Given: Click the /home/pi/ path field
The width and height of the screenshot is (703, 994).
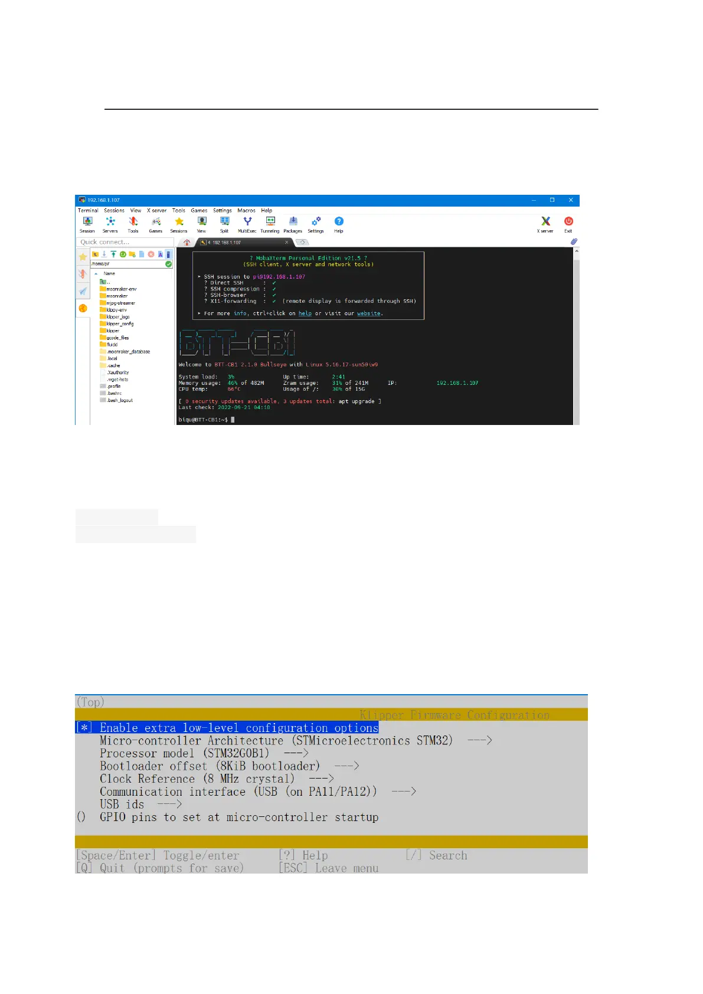Looking at the screenshot, I should (x=127, y=264).
